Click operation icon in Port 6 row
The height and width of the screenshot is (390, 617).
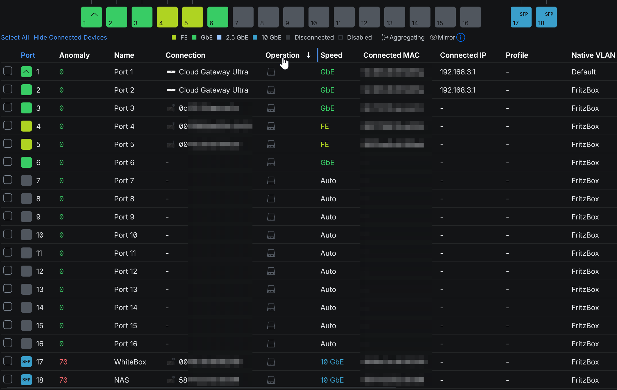pos(271,163)
